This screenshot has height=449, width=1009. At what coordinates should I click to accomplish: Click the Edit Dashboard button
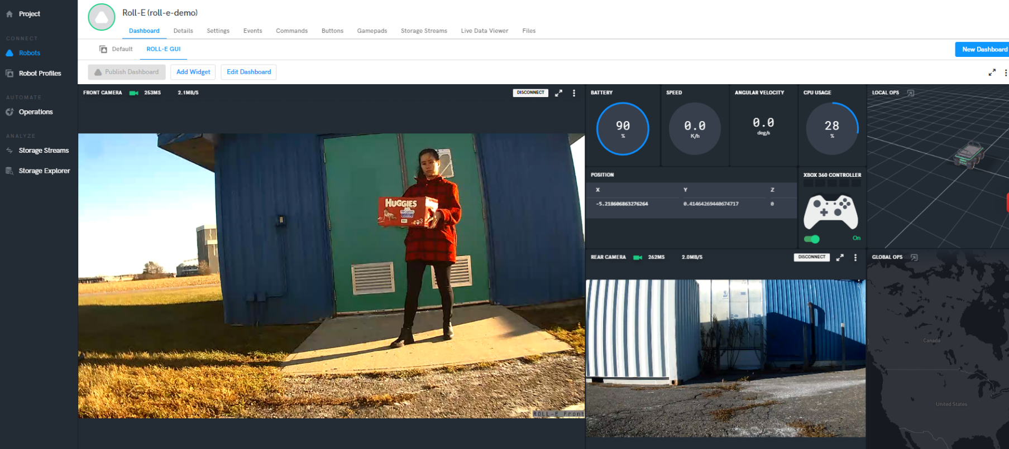248,72
